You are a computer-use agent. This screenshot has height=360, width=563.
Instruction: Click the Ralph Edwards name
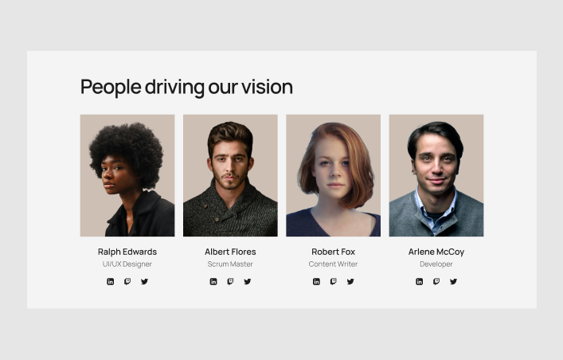point(127,252)
